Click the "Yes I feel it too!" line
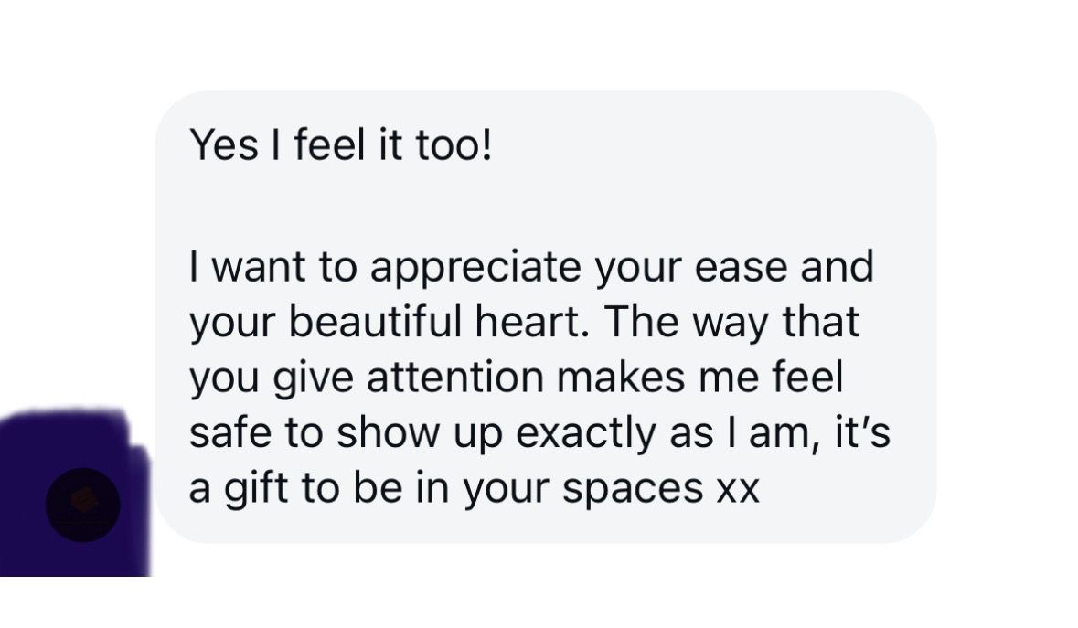Viewport: 1078px width, 628px height. pos(340,146)
